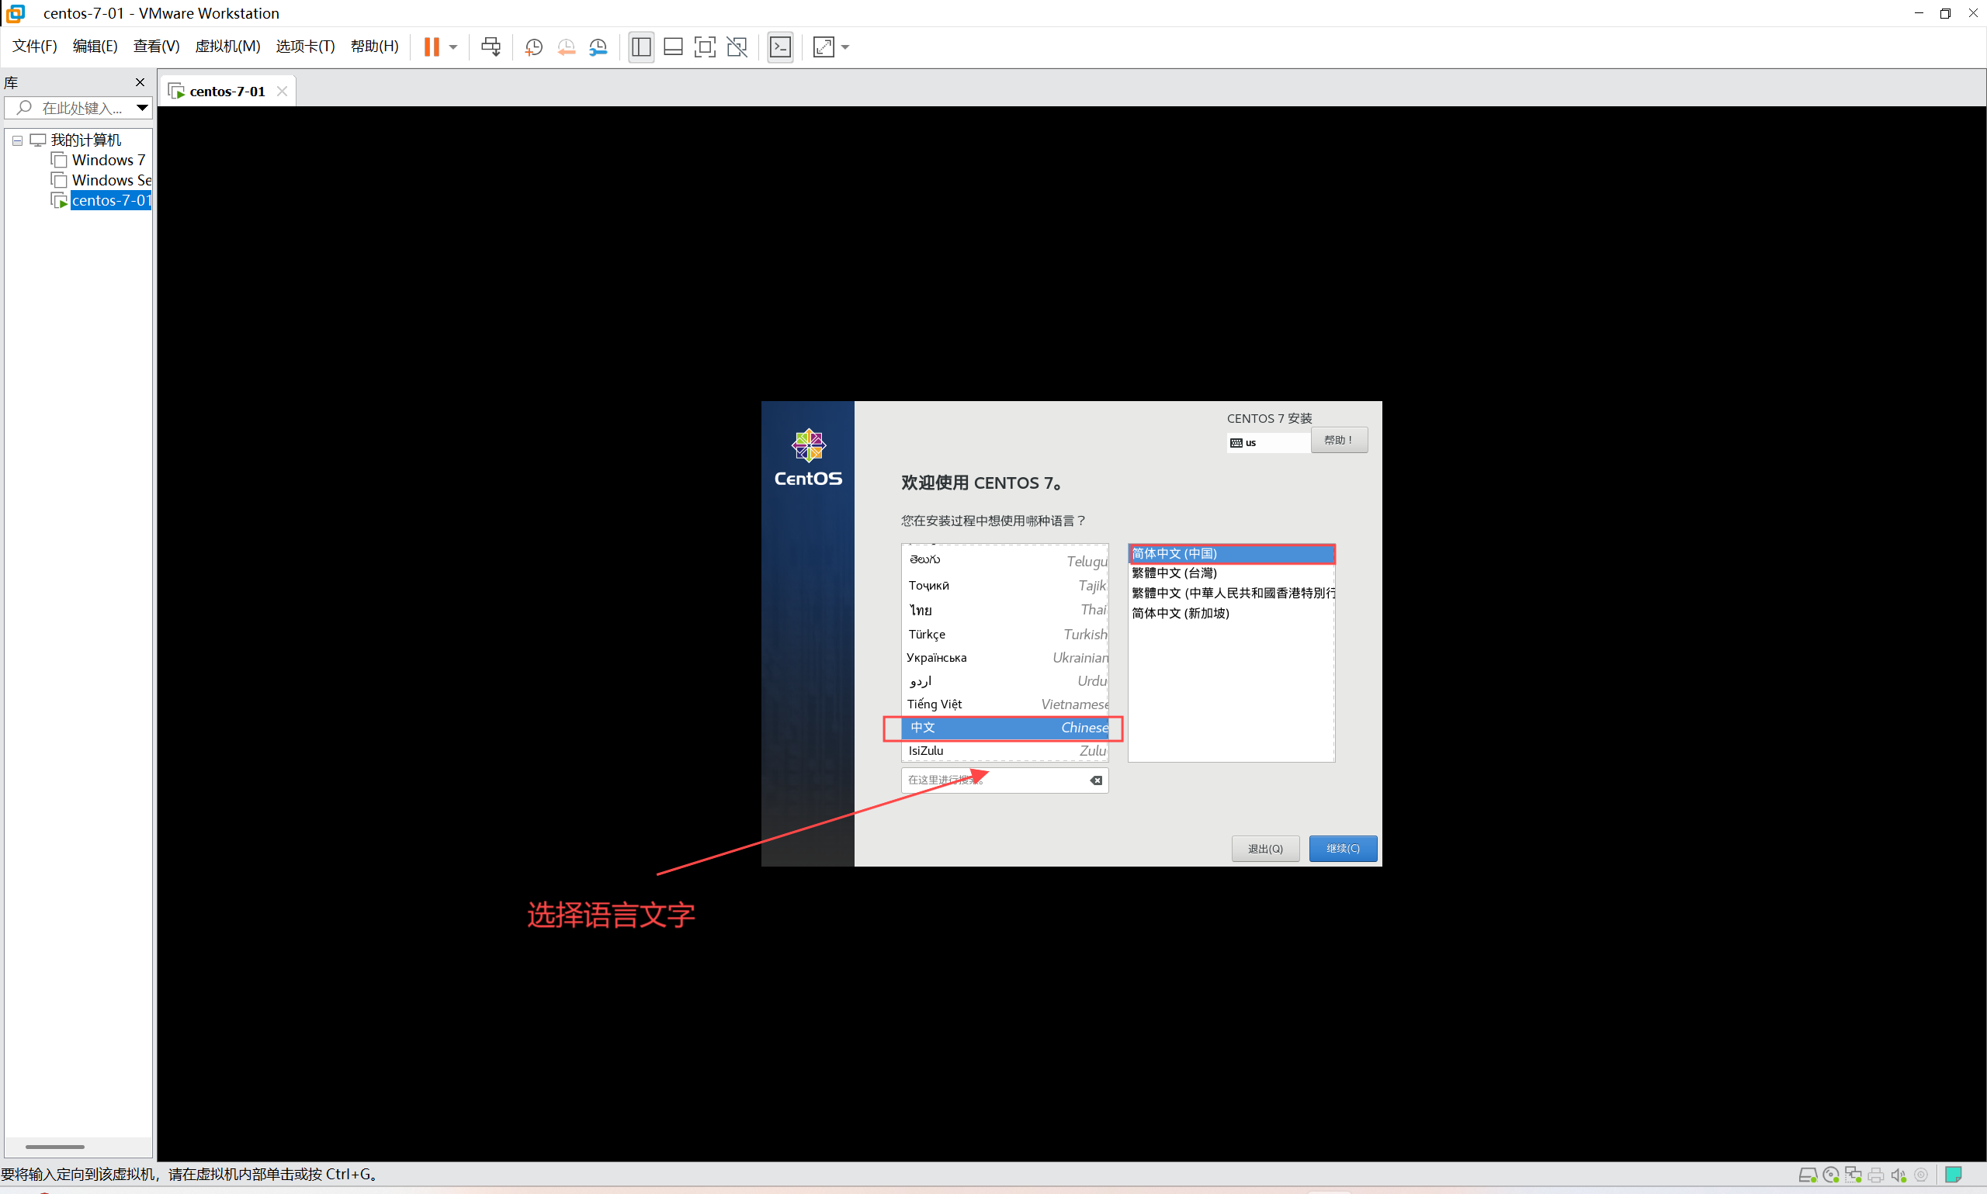Clear the installer language search box

[x=1096, y=780]
